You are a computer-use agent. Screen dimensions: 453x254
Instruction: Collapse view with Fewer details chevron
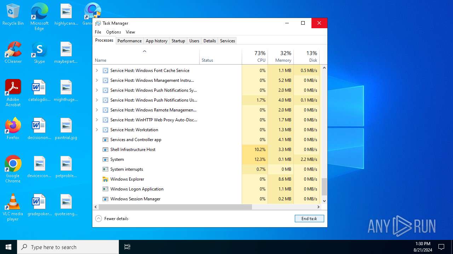pos(98,219)
